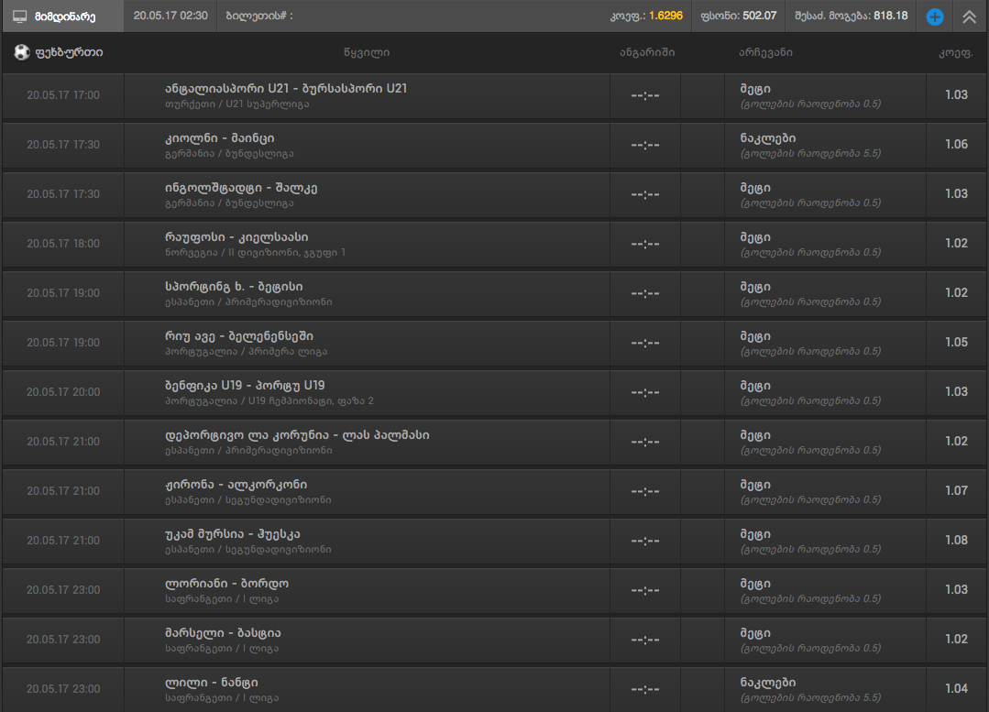Click the blue plus icon in header
The height and width of the screenshot is (712, 989).
(x=935, y=16)
